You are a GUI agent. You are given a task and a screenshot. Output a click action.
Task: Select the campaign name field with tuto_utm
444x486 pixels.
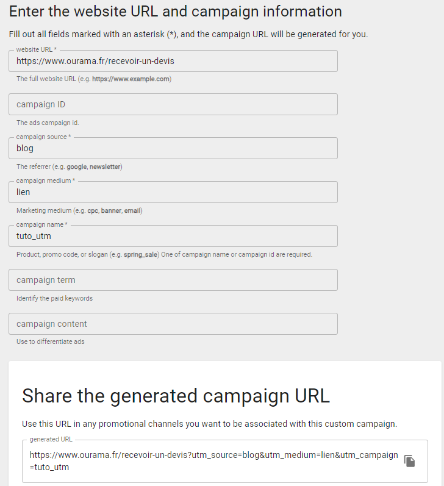pyautogui.click(x=173, y=236)
